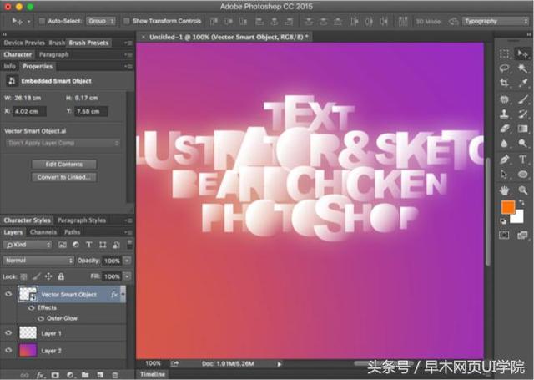Open the Opacity slider arrow

point(127,261)
